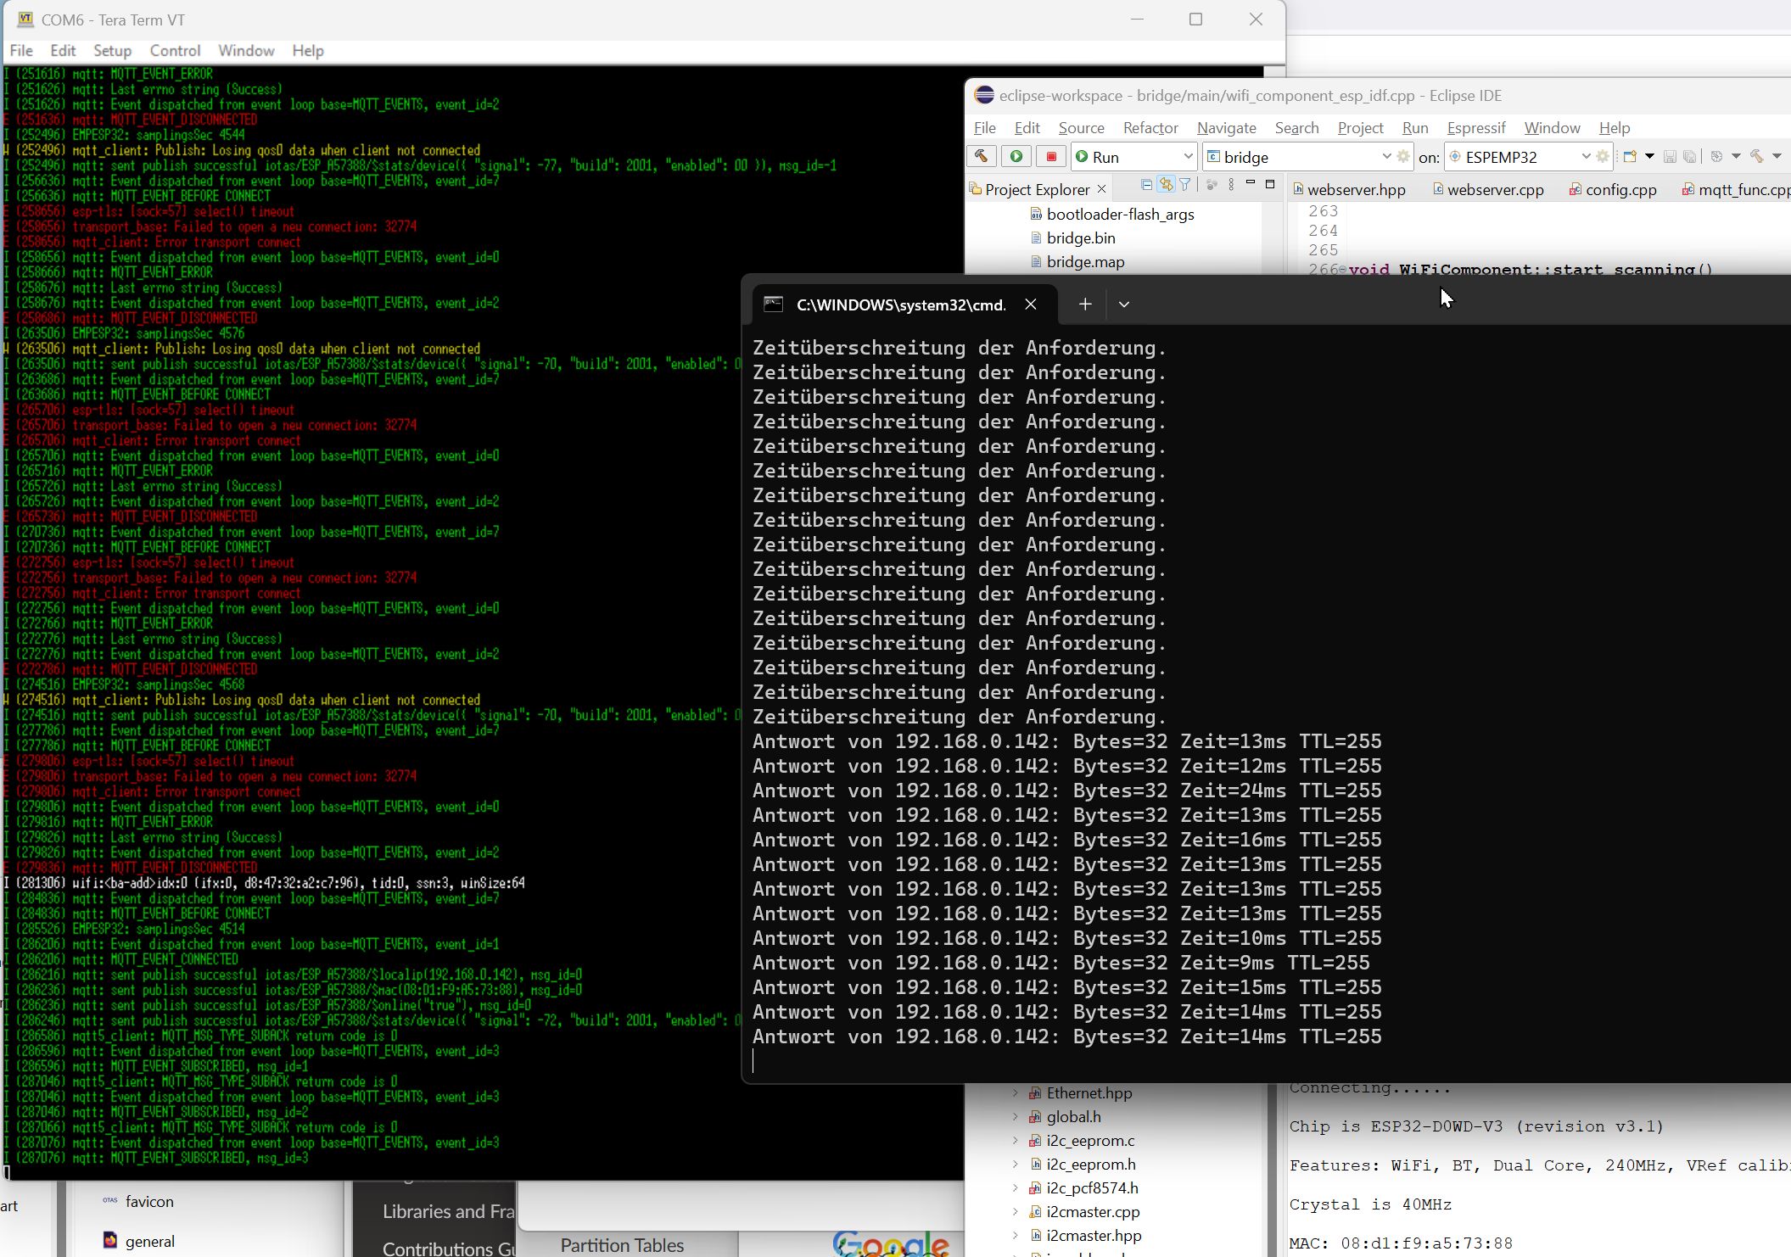
Task: Switch to config.cpp editor tab
Action: (1613, 189)
